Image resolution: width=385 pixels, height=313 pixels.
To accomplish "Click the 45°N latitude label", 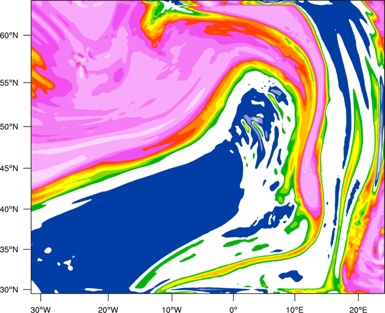I will [9, 169].
